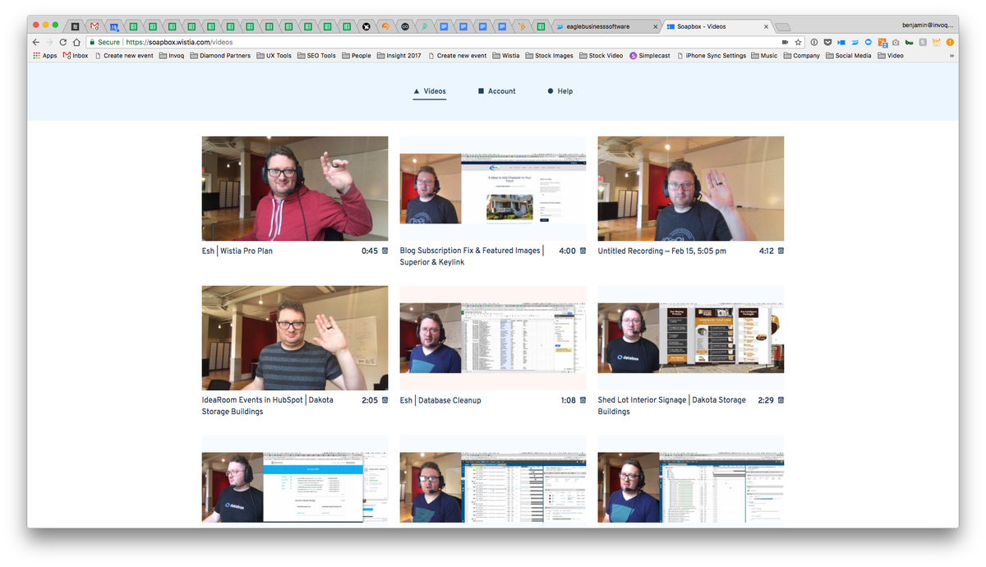The height and width of the screenshot is (567, 986).
Task: Click the video camera icon in the address bar
Action: 785,42
